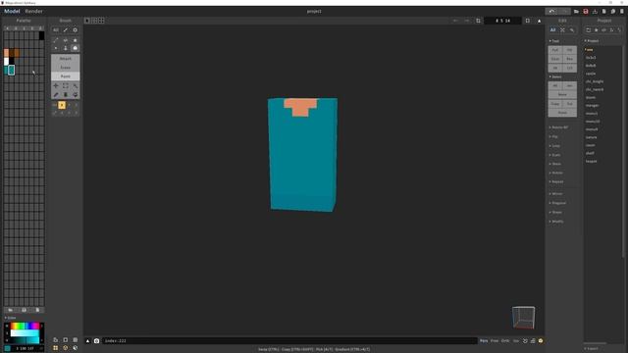
Task: Select the Attach brush mode
Action: (x=66, y=59)
